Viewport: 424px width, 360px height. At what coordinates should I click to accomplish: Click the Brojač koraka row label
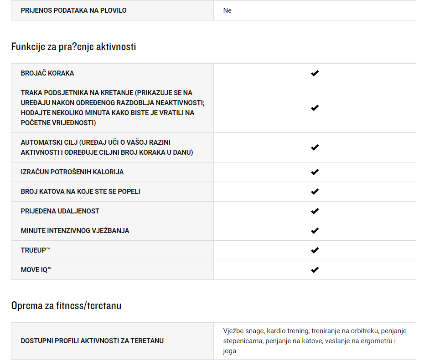pyautogui.click(x=47, y=73)
